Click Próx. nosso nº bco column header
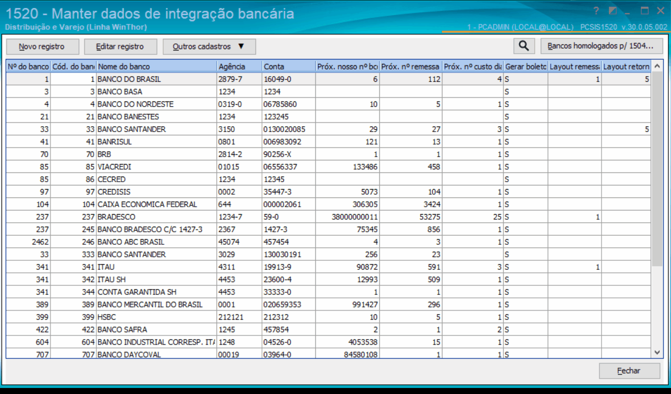The height and width of the screenshot is (394, 671). [347, 66]
